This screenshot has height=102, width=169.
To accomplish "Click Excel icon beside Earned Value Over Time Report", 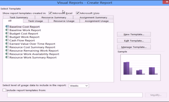I will point(7,44).
